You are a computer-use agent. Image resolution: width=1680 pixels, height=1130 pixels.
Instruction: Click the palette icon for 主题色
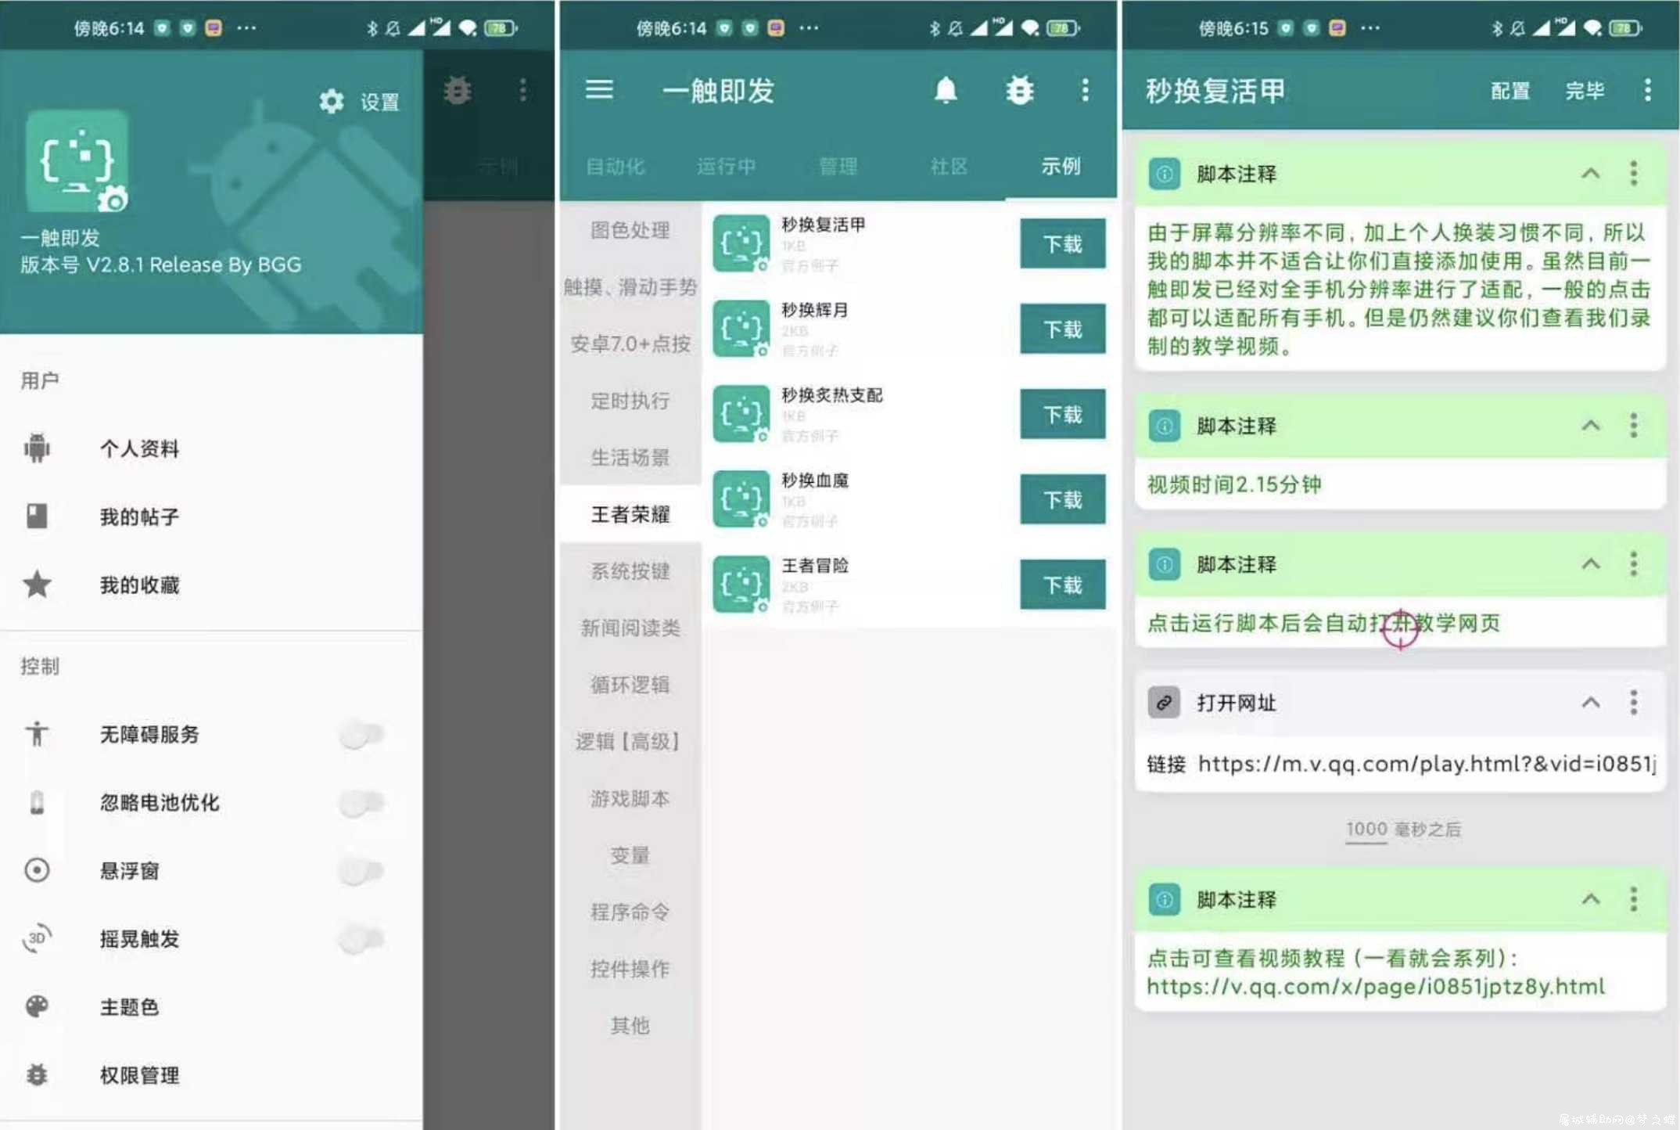[x=37, y=1006]
